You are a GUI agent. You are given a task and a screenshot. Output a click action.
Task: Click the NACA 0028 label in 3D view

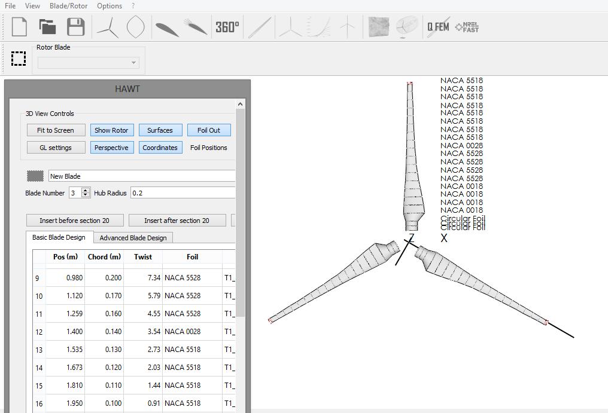(461, 146)
